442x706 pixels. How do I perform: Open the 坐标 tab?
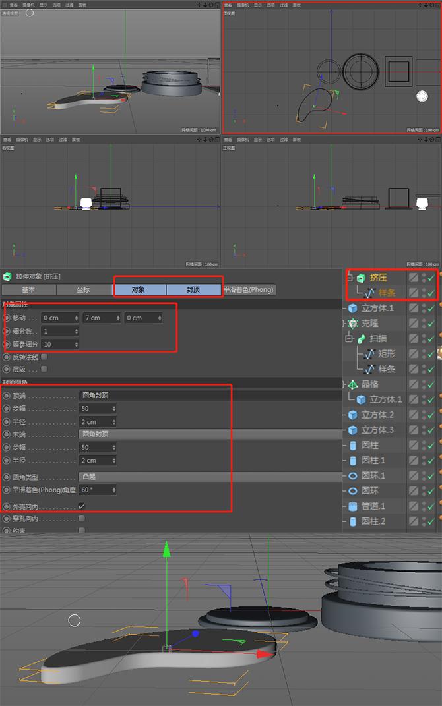pyautogui.click(x=83, y=289)
